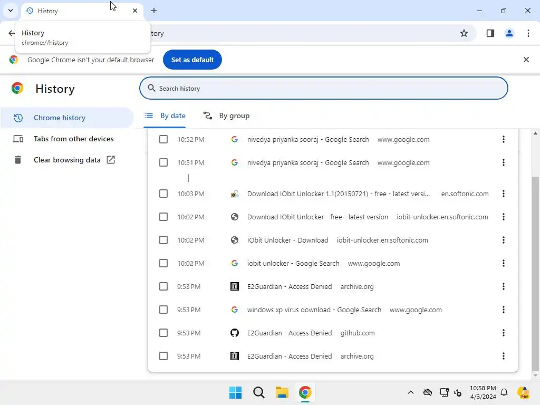540x405 pixels.
Task: Click the History tab clock icon
Action: (30, 11)
